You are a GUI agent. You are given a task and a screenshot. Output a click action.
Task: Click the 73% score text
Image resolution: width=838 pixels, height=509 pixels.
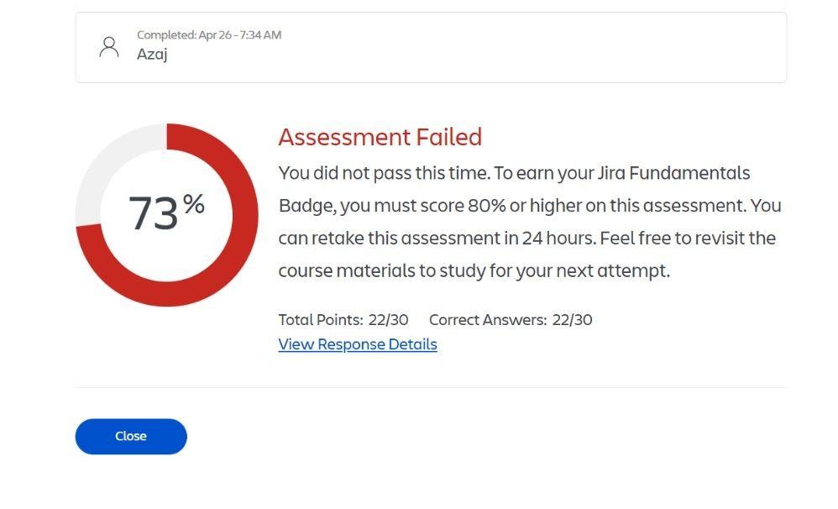click(x=166, y=213)
